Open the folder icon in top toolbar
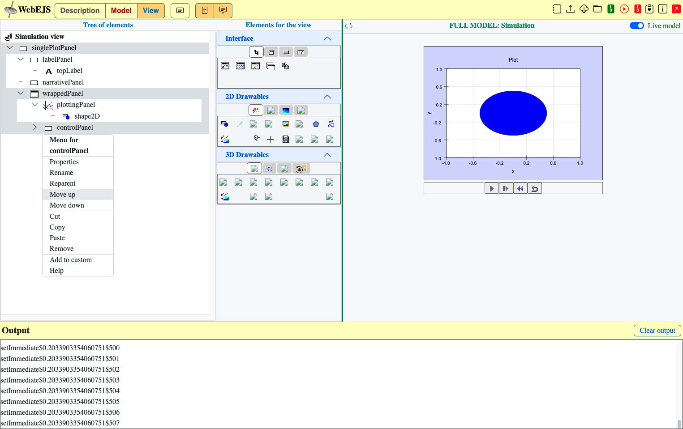 [x=597, y=9]
